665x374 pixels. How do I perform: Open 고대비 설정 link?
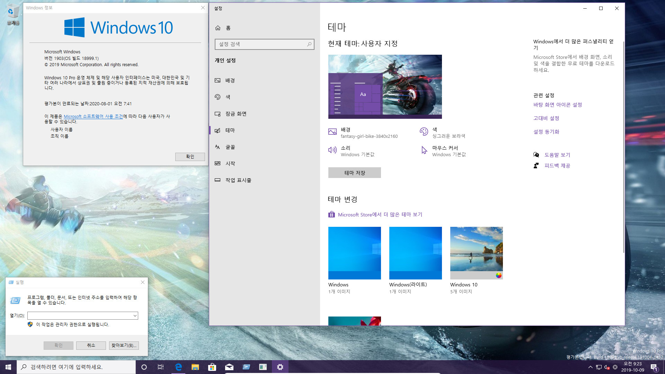tap(546, 118)
